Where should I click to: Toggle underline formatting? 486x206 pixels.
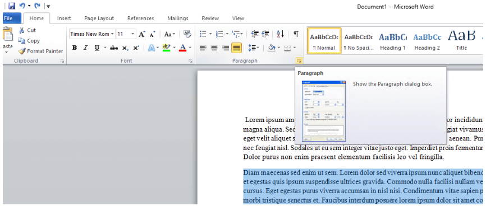point(97,48)
